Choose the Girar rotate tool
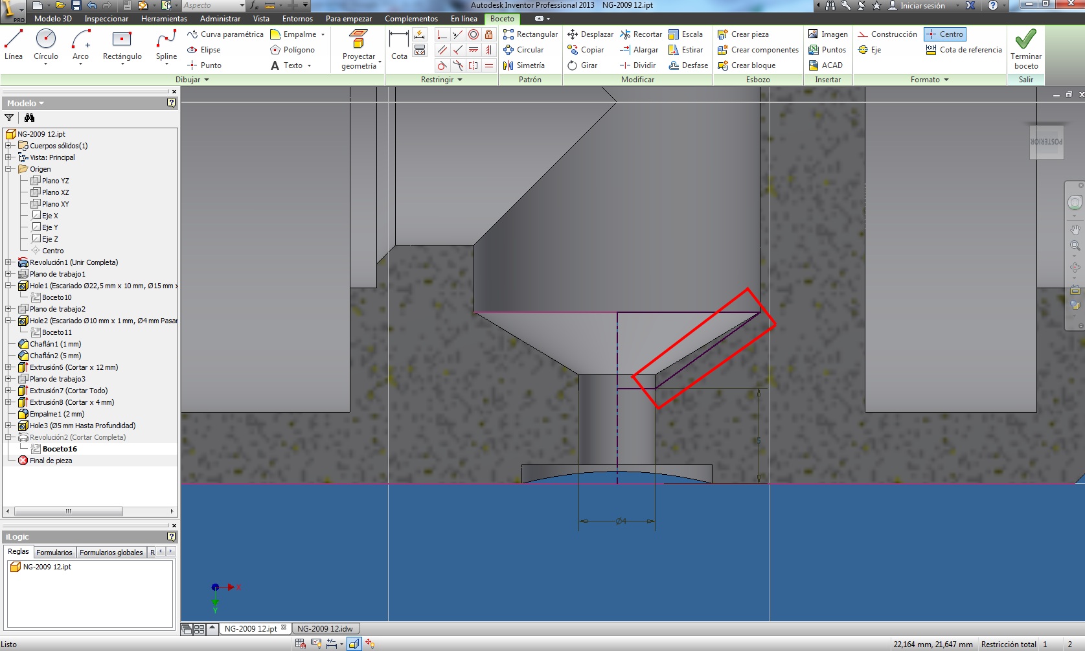The image size is (1085, 651). coord(582,65)
